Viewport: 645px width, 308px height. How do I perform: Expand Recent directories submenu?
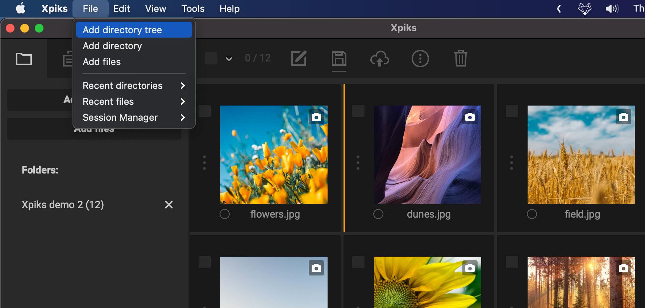click(134, 86)
